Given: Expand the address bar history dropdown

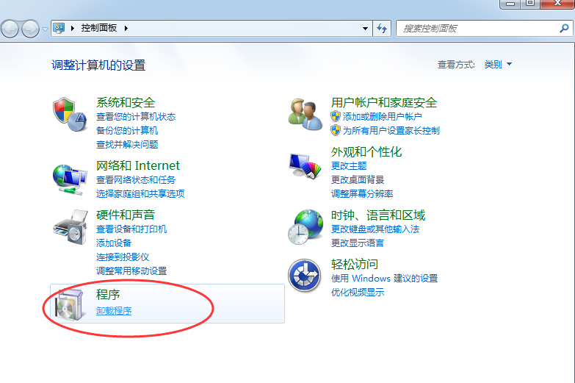Looking at the screenshot, I should (365, 28).
